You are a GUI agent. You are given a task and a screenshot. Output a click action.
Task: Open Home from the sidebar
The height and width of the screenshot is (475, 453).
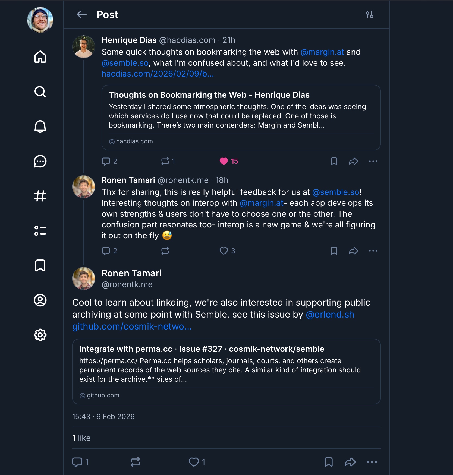coord(40,57)
